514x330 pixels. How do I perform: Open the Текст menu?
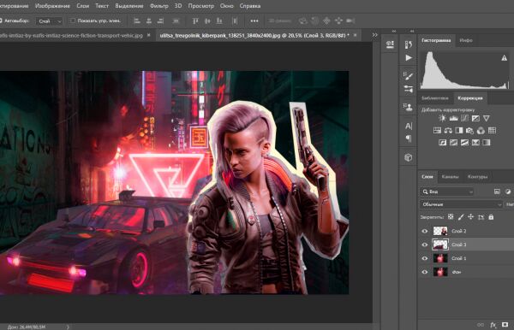point(102,6)
